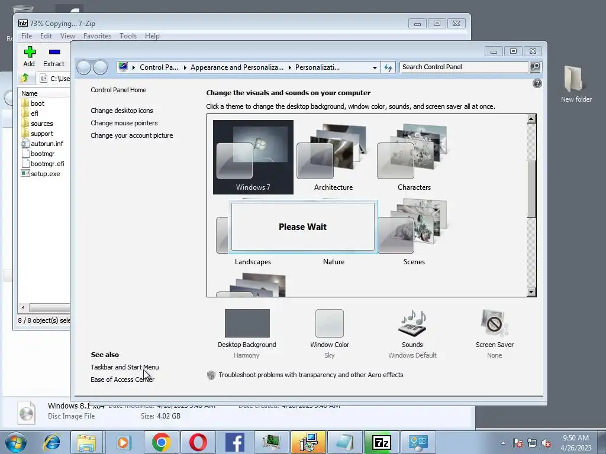Show hidden tray icons arrow
Image resolution: width=606 pixels, height=454 pixels.
(x=503, y=443)
